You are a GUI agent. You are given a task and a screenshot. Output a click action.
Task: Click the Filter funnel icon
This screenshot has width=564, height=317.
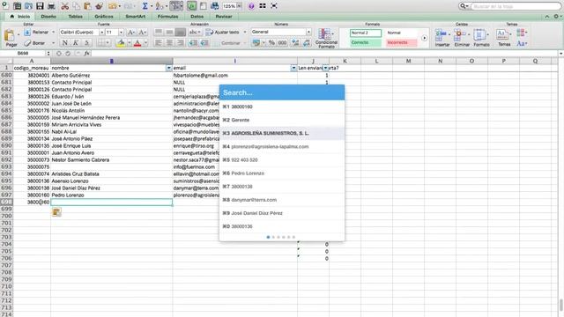point(176,6)
